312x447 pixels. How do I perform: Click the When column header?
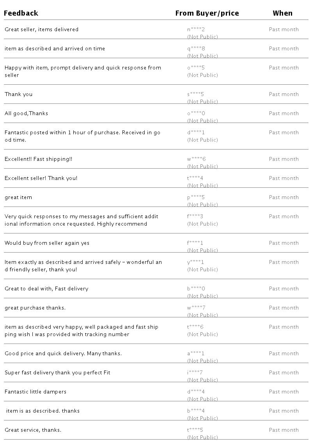click(x=282, y=13)
